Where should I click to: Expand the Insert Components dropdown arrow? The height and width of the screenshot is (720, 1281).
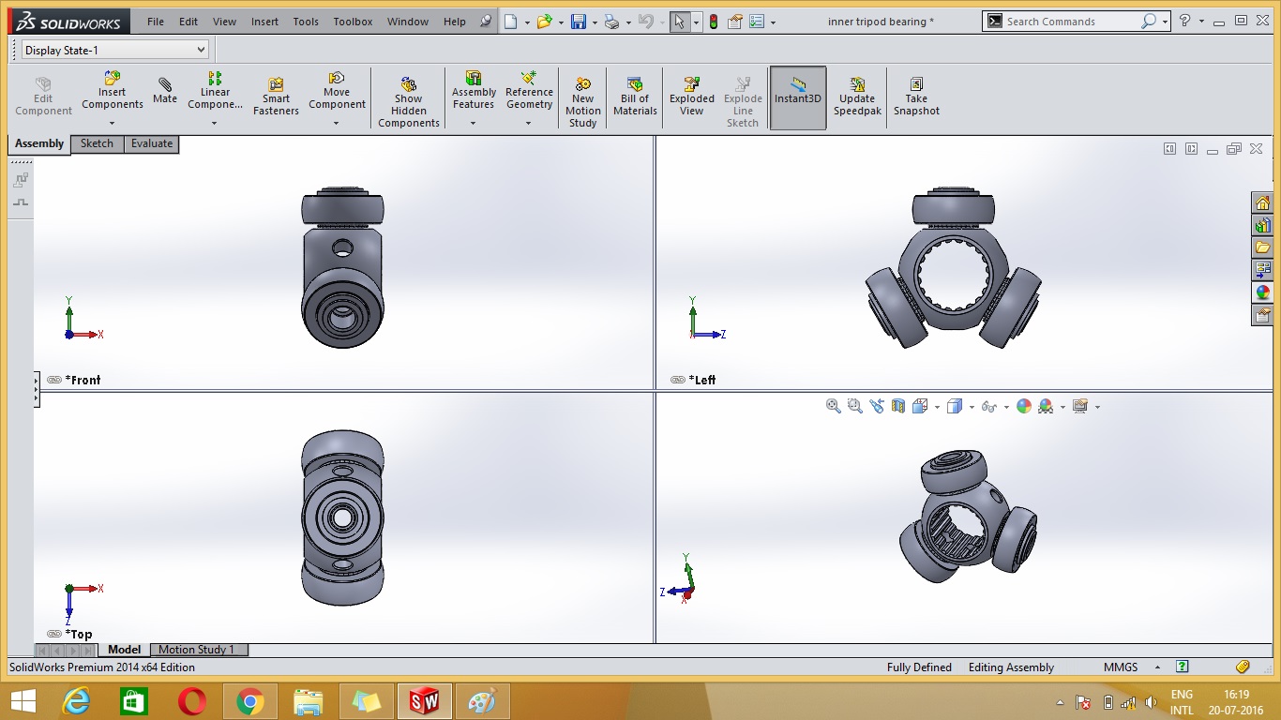pos(112,123)
